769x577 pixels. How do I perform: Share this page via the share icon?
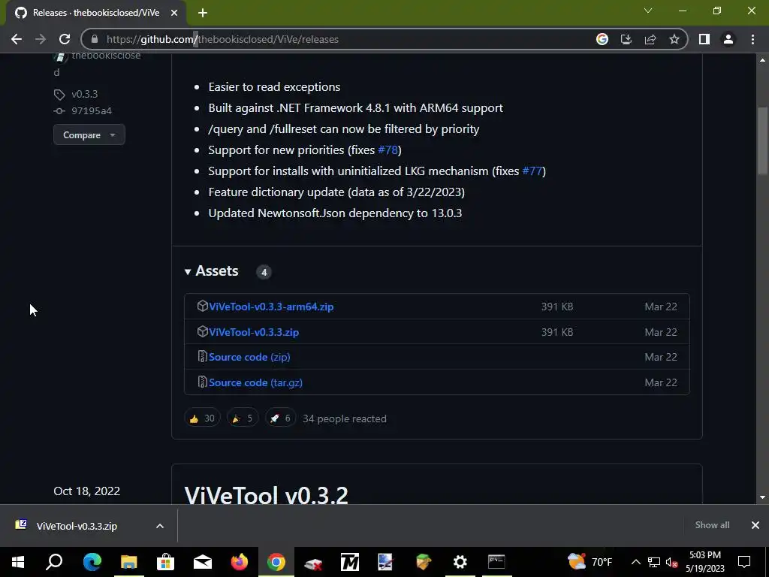coord(650,39)
